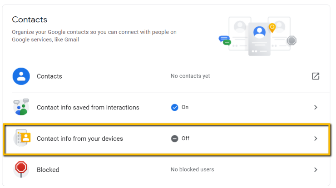Click the saved from interactions people icon
Image resolution: width=336 pixels, height=188 pixels.
click(x=21, y=107)
